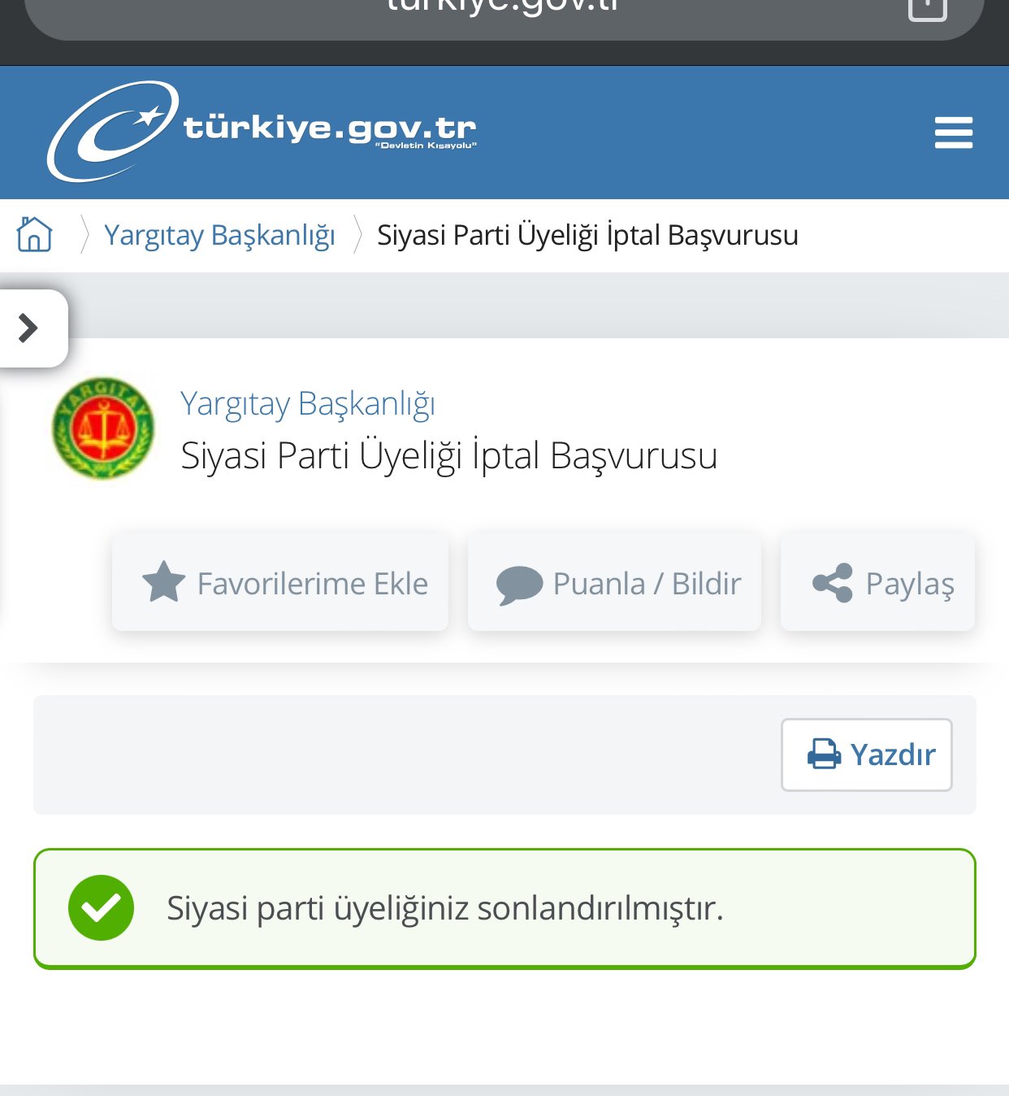The width and height of the screenshot is (1009, 1096).
Task: Open the Yargıtay Başkanlığı heading link
Action: click(308, 403)
